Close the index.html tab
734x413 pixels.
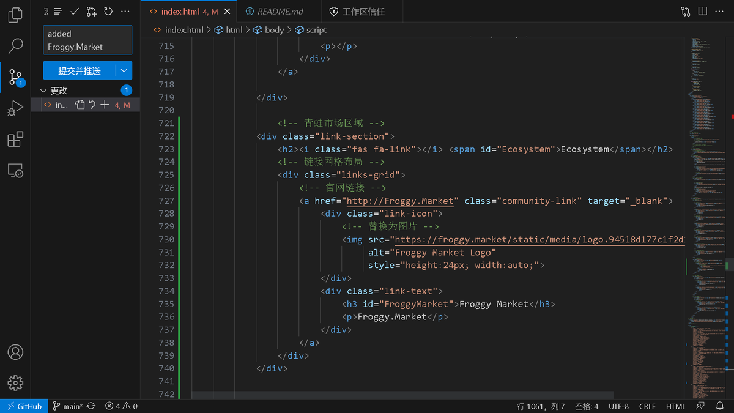228,12
